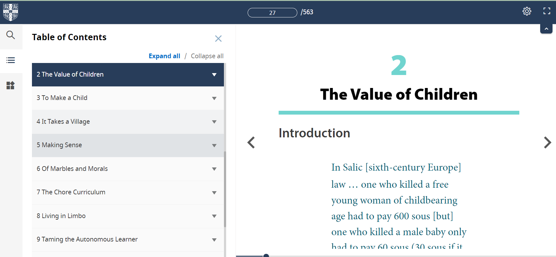Enter fullscreen mode
Viewport: 556px width, 257px height.
coord(547,11)
